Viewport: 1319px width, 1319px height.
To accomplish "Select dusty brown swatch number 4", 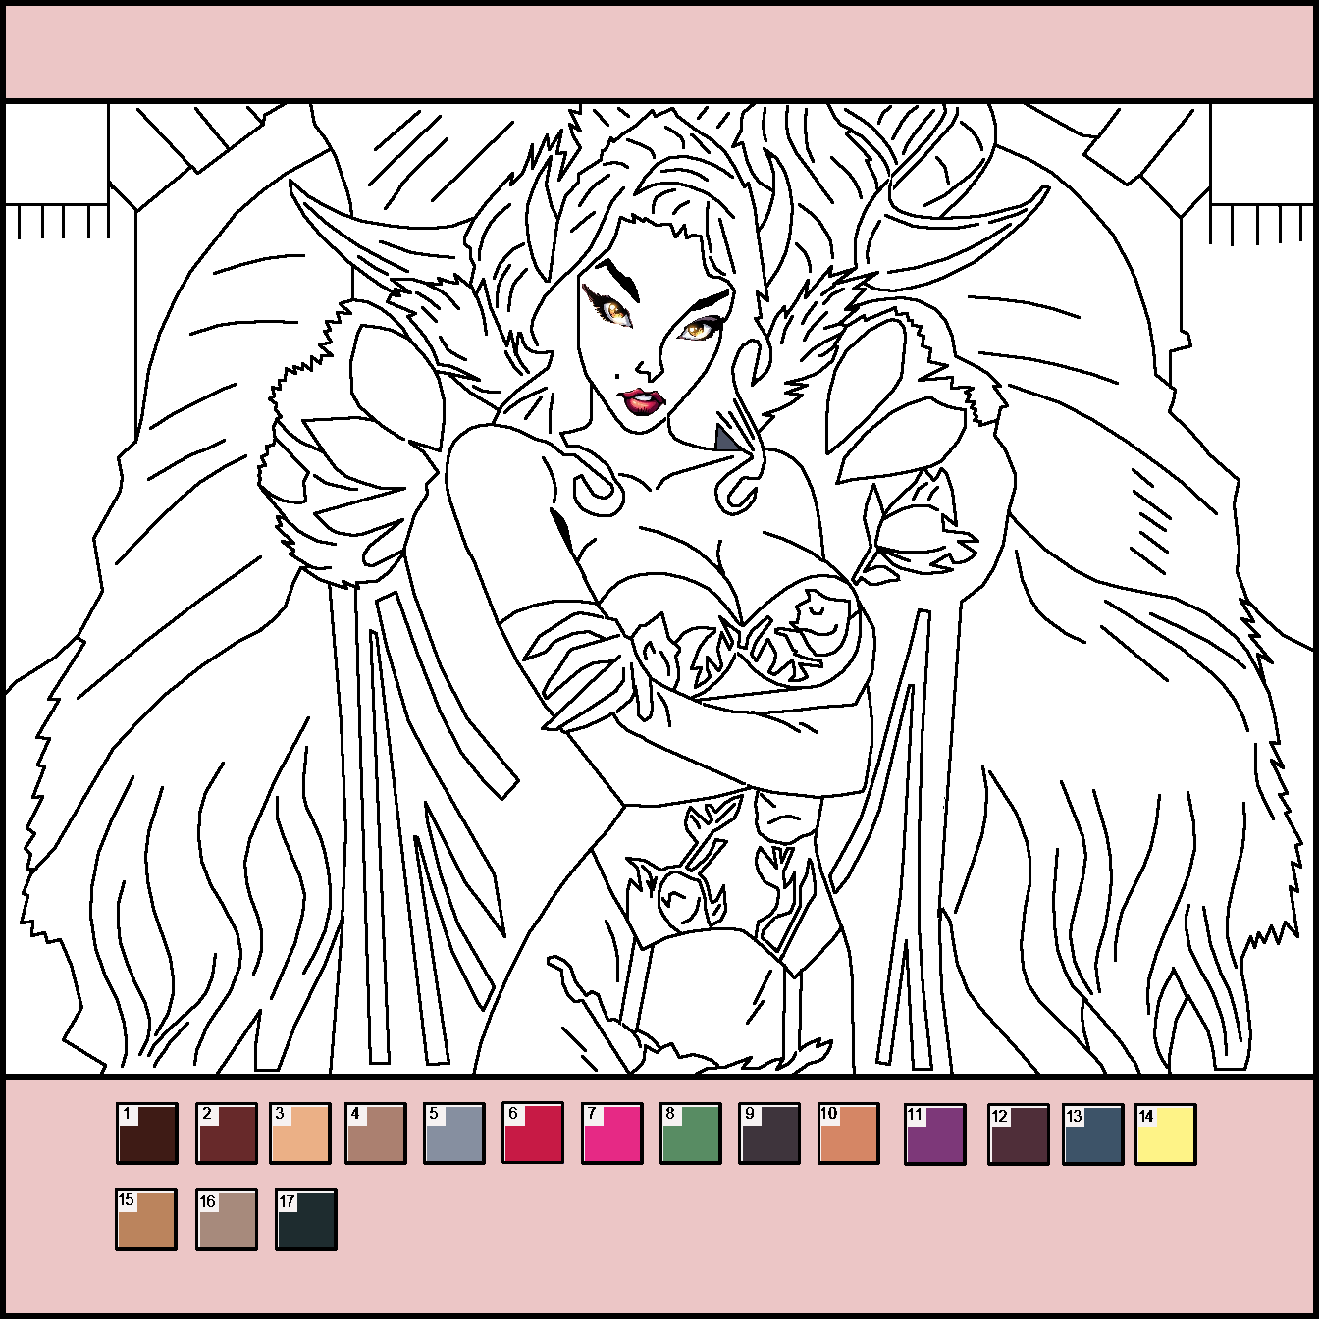I will (376, 1134).
